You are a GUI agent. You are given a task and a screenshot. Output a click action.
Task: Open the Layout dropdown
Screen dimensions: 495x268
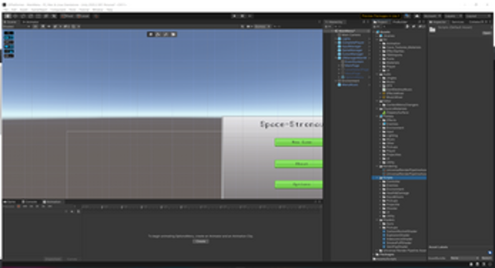tap(478, 16)
